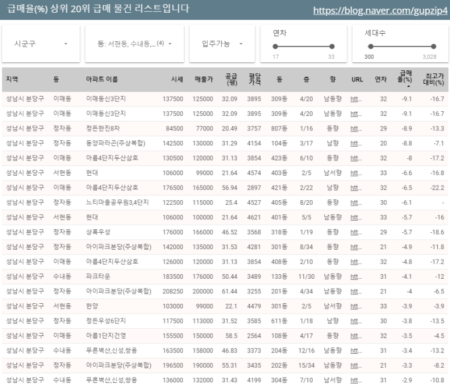450x387 pixels.
Task: Select 상록우성 apartment name cell
Action: [98, 232]
